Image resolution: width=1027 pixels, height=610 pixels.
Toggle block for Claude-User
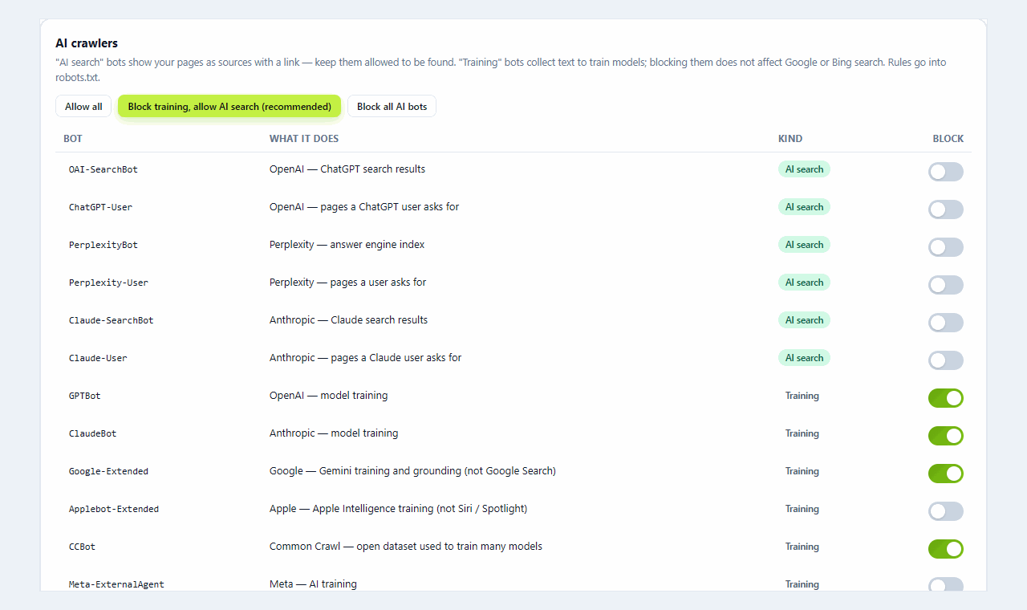(x=945, y=360)
